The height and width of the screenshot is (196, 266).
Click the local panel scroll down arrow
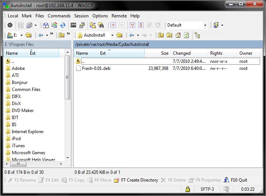point(68,158)
